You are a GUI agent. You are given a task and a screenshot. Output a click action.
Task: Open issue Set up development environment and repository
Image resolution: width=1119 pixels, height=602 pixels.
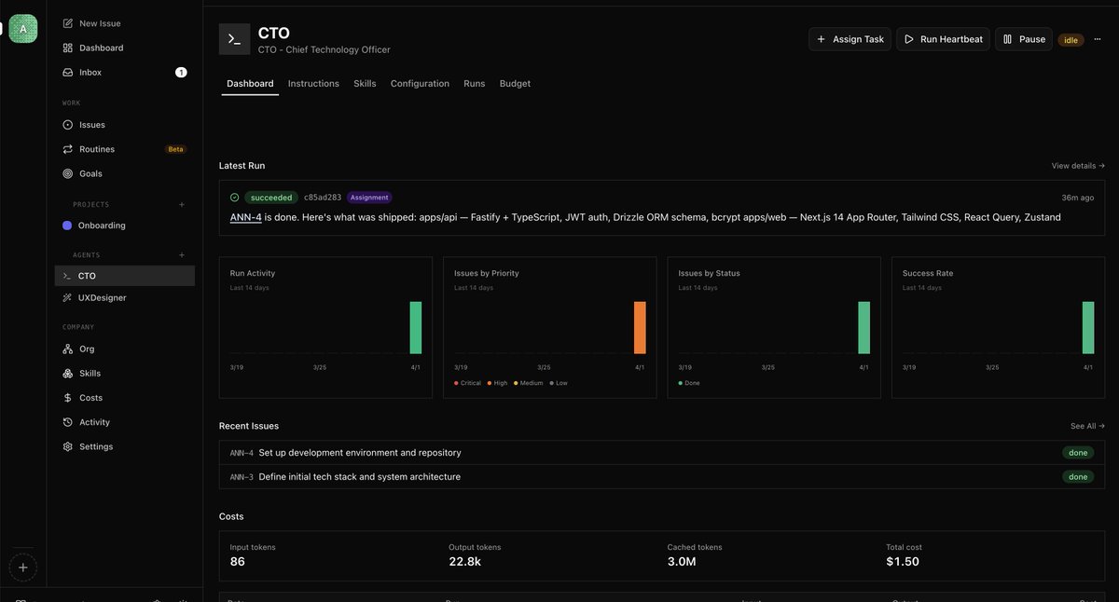tap(662, 453)
